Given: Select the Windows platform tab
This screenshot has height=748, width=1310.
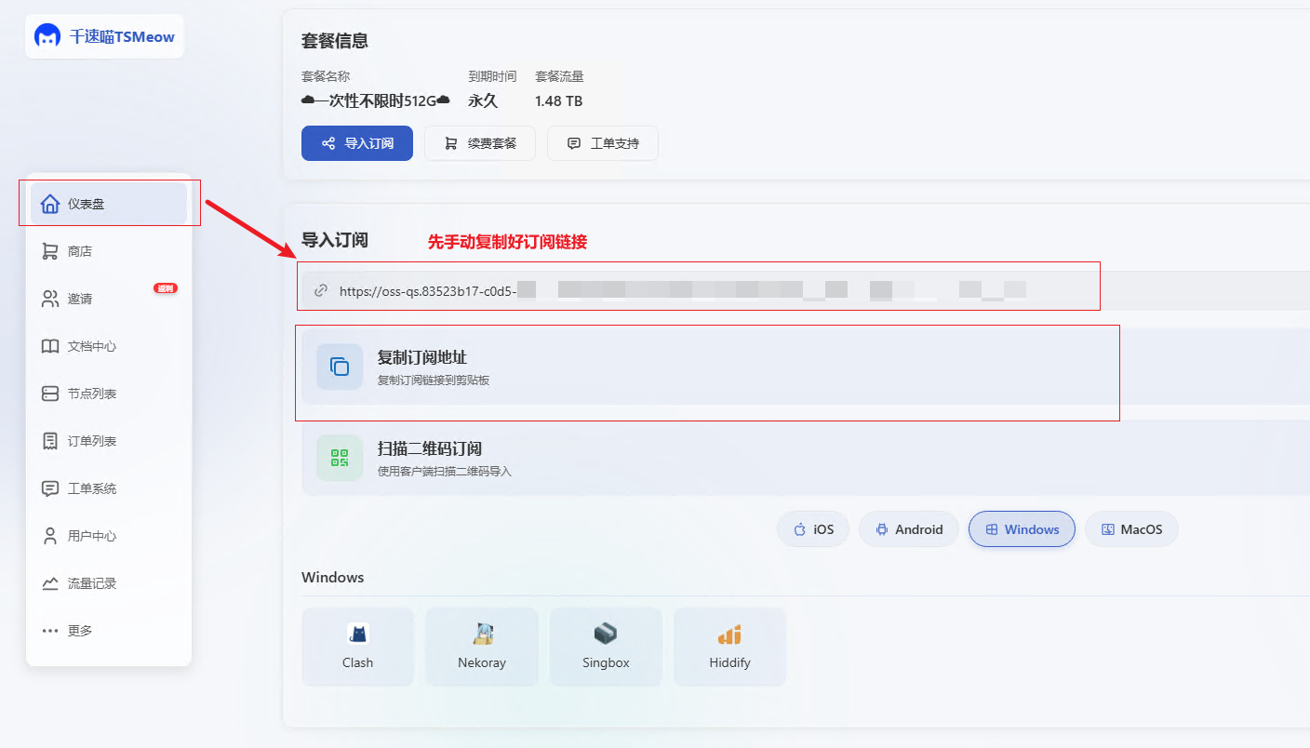Looking at the screenshot, I should (1022, 529).
